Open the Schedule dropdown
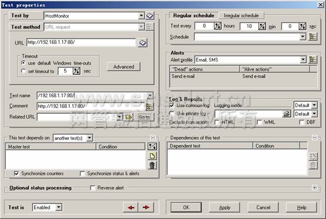This screenshot has width=326, height=219. coord(303,37)
